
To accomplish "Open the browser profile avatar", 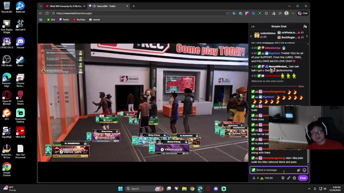I will 286,13.
